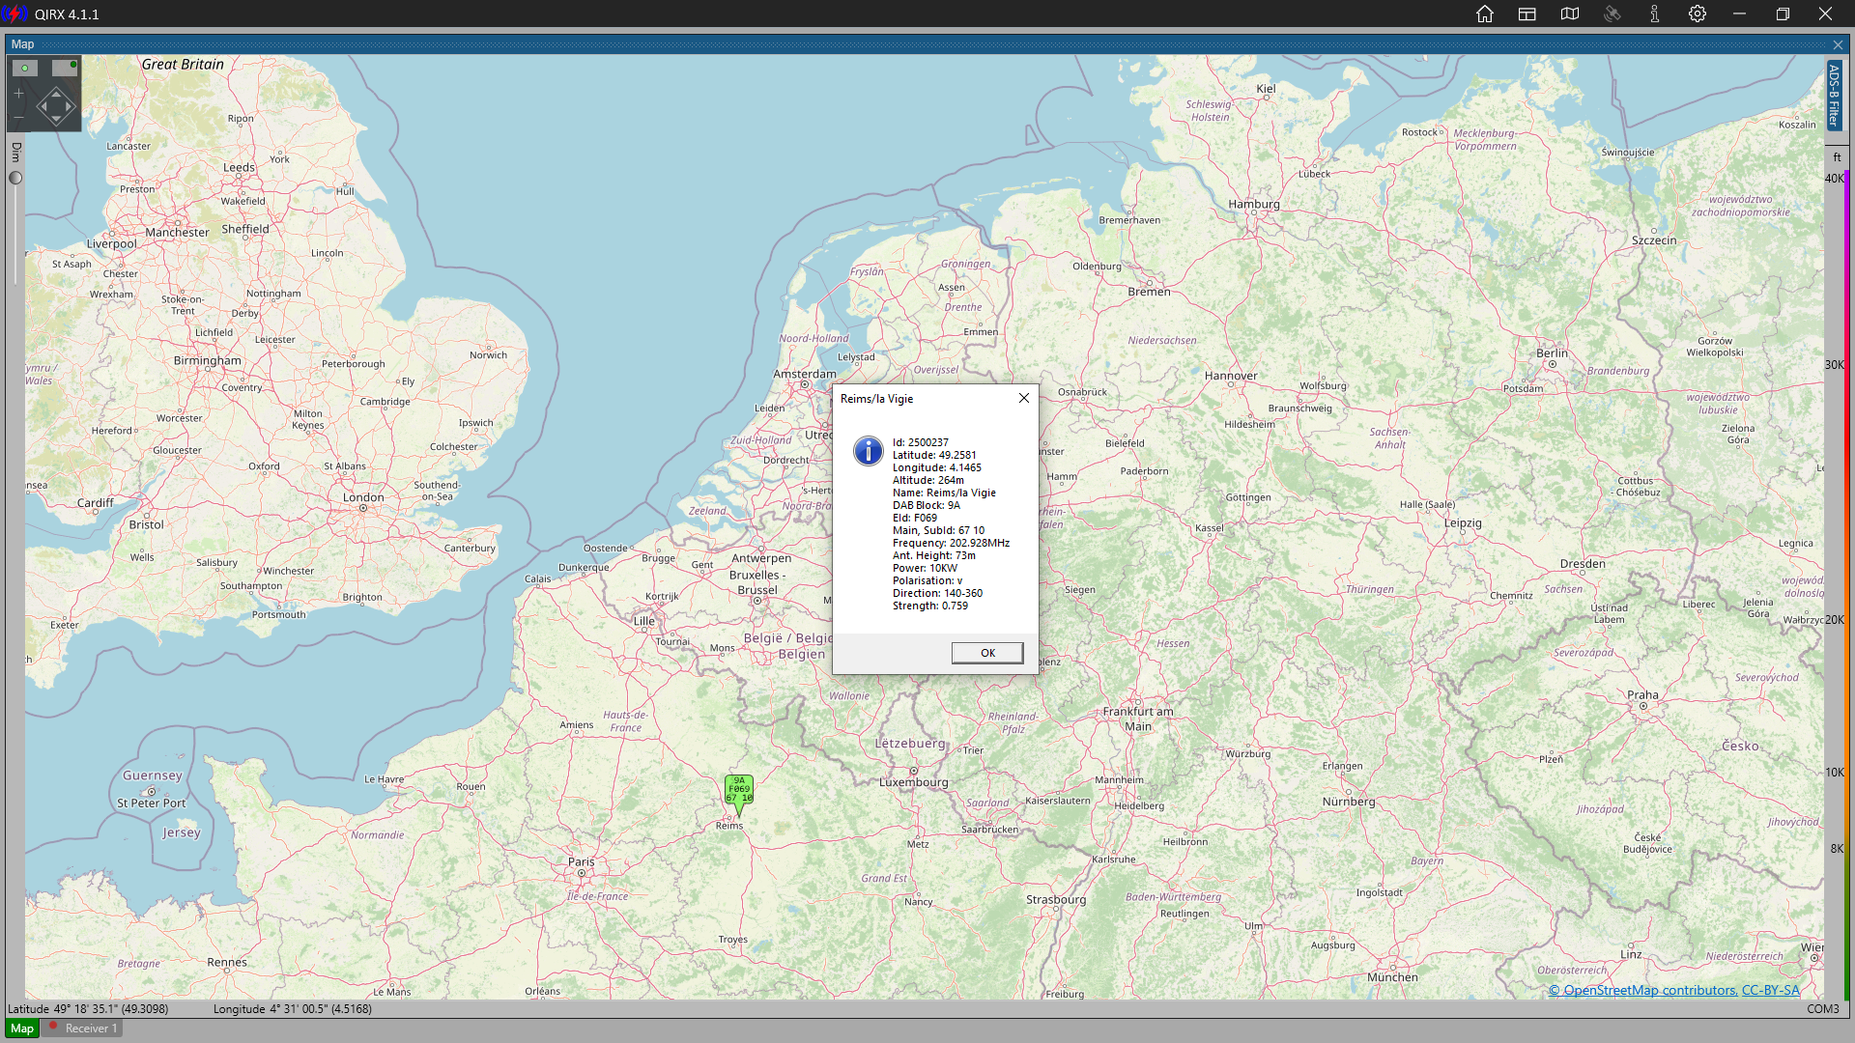The height and width of the screenshot is (1043, 1855).
Task: Click the satellite GPS icon
Action: click(1612, 14)
